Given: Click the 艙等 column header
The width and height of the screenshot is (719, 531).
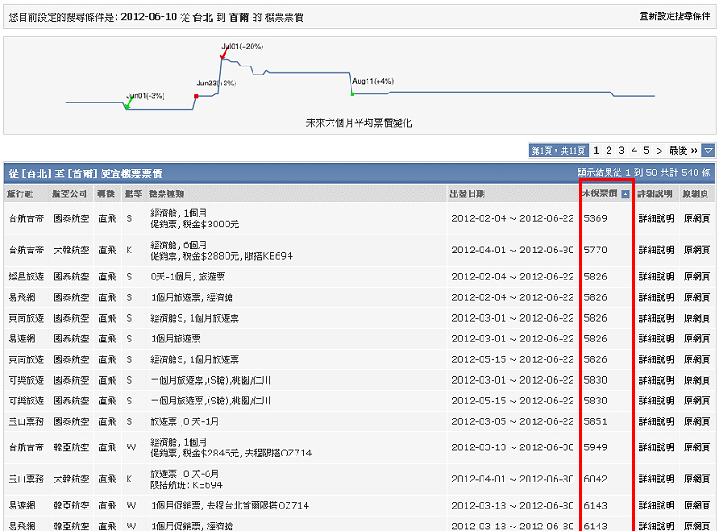Looking at the screenshot, I should [x=133, y=193].
